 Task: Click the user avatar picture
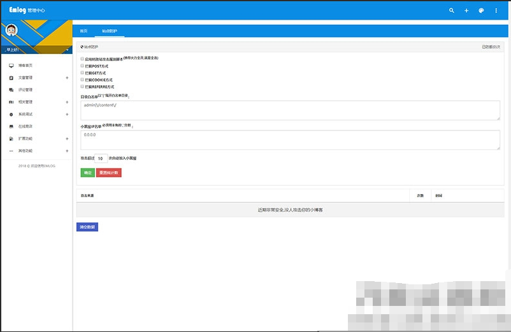(x=11, y=30)
